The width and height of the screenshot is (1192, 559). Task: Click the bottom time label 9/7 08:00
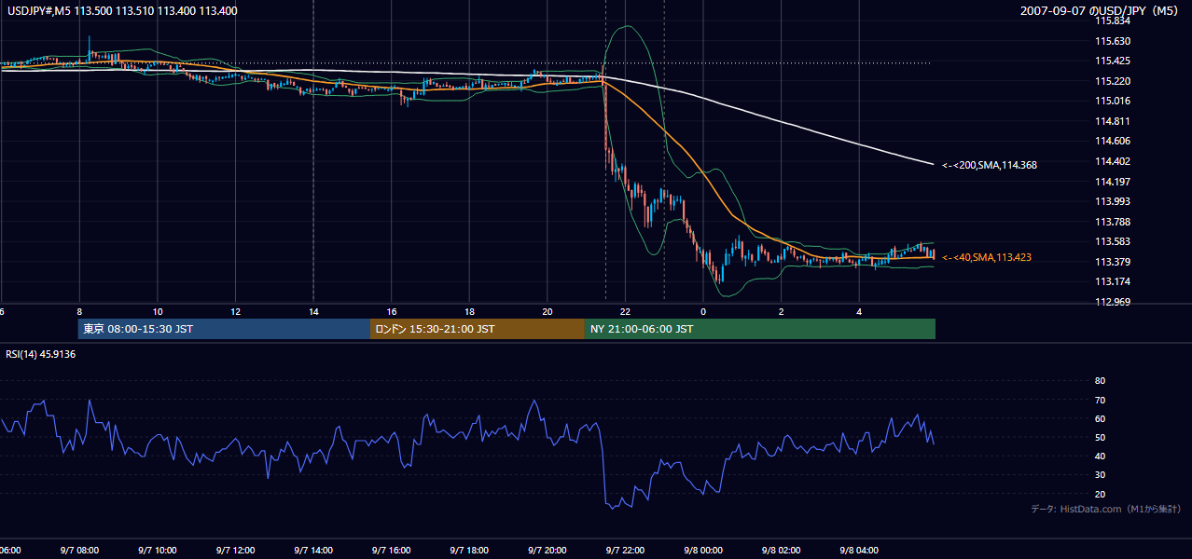79,550
